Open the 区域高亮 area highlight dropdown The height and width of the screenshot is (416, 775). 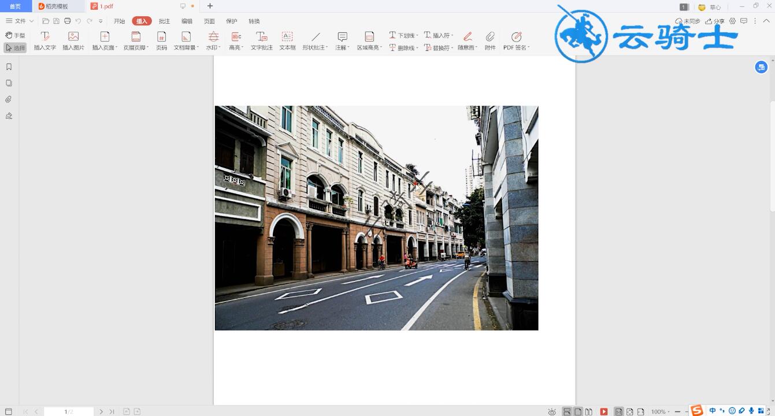tap(369, 41)
